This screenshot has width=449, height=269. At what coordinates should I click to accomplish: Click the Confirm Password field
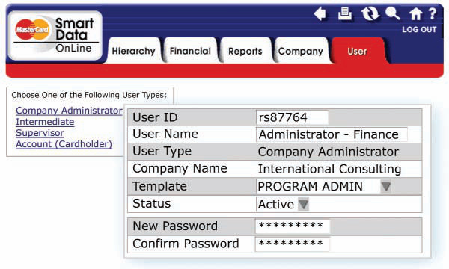point(293,244)
